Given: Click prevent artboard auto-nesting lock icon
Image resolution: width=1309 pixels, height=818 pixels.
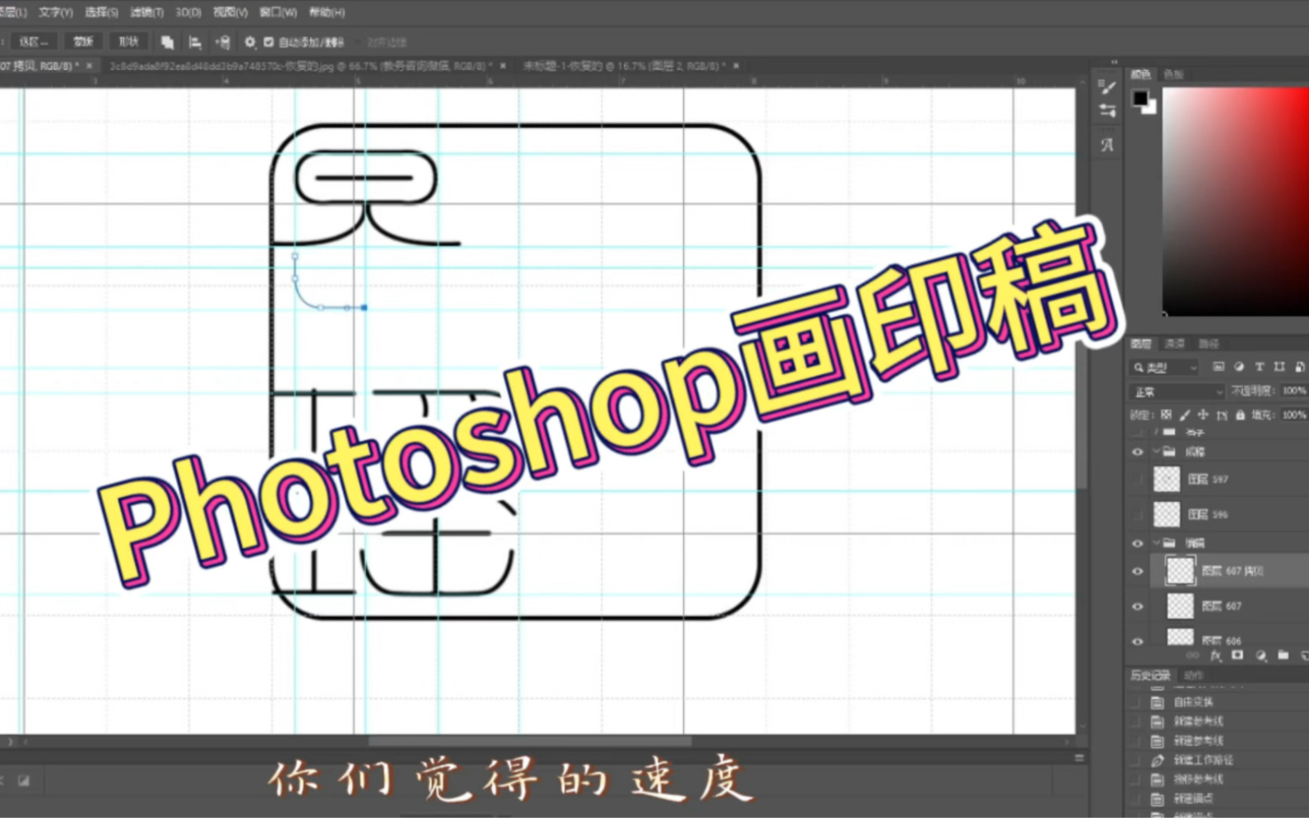Looking at the screenshot, I should point(1222,415).
